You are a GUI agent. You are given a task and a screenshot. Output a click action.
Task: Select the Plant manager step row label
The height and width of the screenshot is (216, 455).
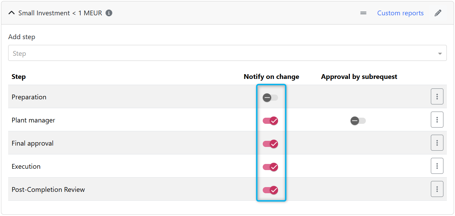pos(33,120)
